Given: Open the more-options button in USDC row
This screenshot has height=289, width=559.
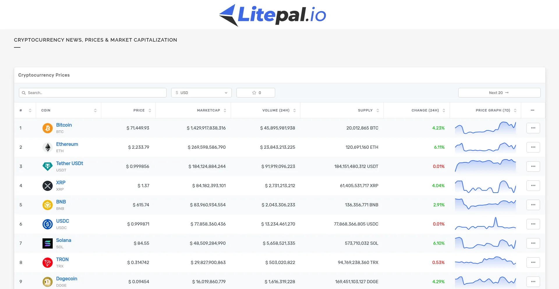Looking at the screenshot, I should point(533,224).
